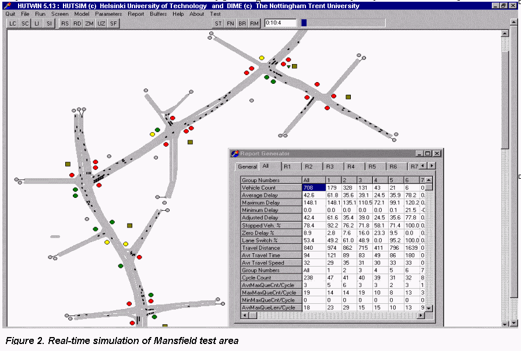Click the LC toolbar button
Image resolution: width=521 pixels, height=351 pixels.
(12, 23)
